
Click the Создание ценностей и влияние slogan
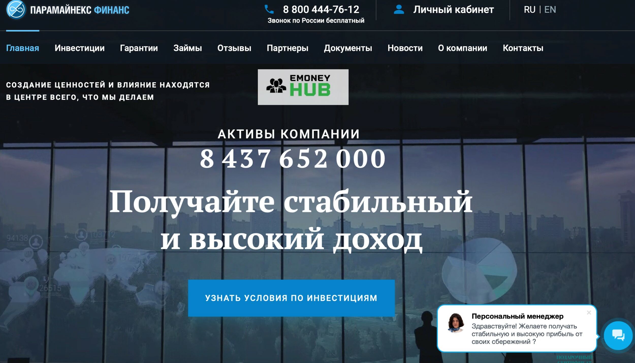108,91
